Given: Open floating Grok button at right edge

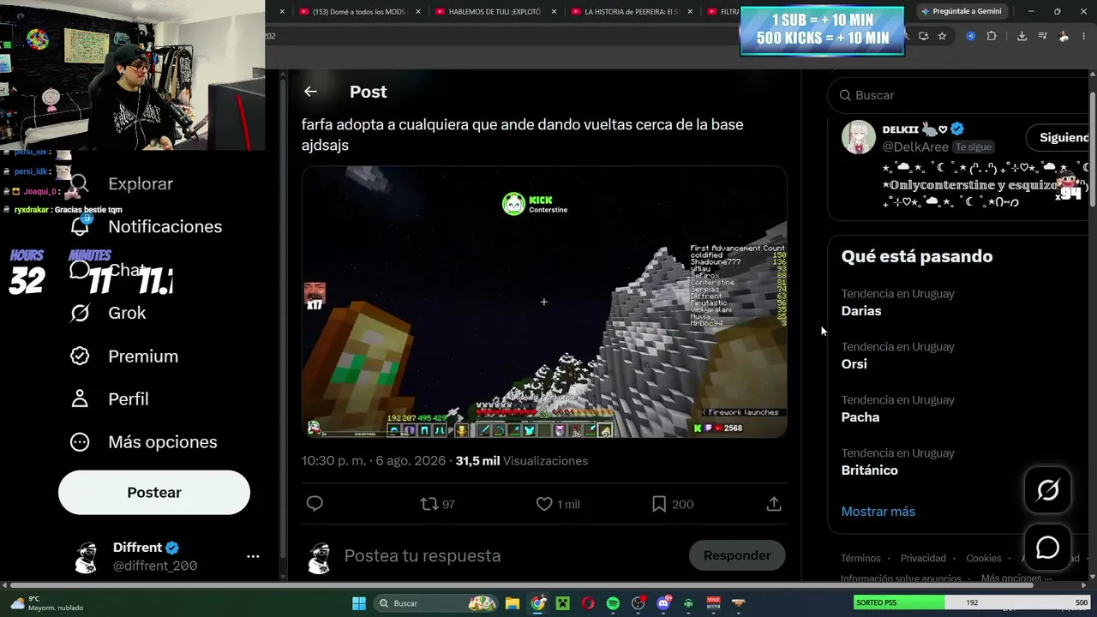Looking at the screenshot, I should (1047, 490).
